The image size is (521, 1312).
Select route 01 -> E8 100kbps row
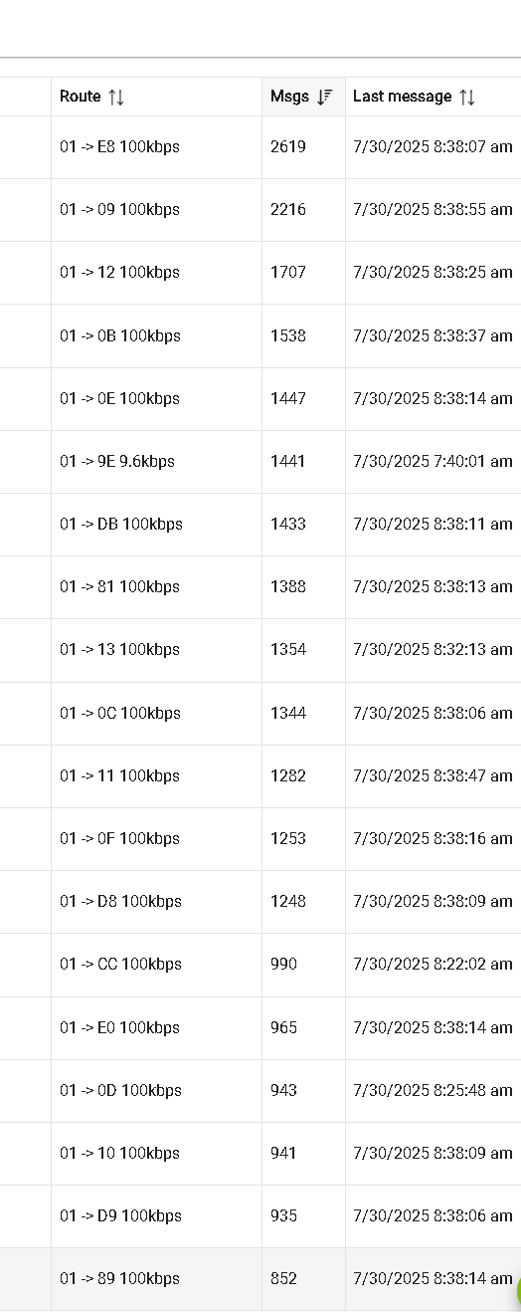[260, 147]
